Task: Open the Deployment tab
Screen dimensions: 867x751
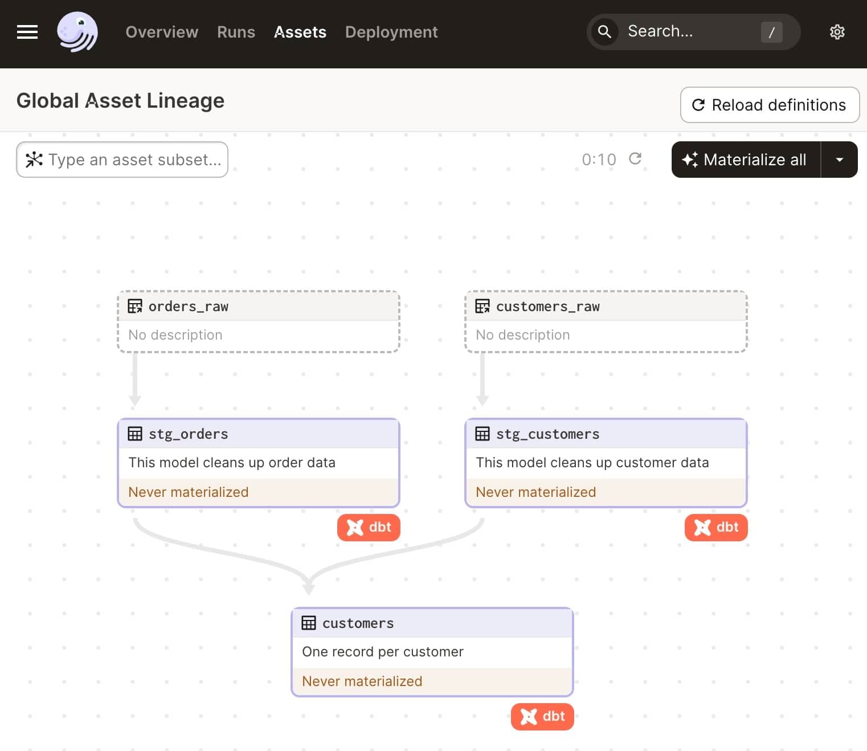Action: [x=391, y=32]
